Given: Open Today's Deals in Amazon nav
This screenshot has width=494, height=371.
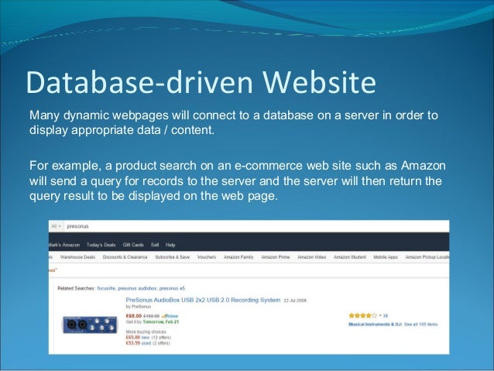Looking at the screenshot, I should tap(101, 245).
